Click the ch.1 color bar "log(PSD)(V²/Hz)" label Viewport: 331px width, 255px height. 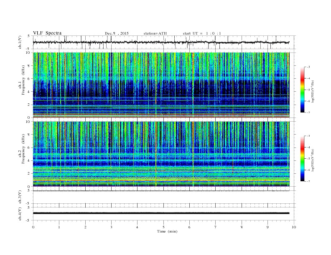coord(313,91)
